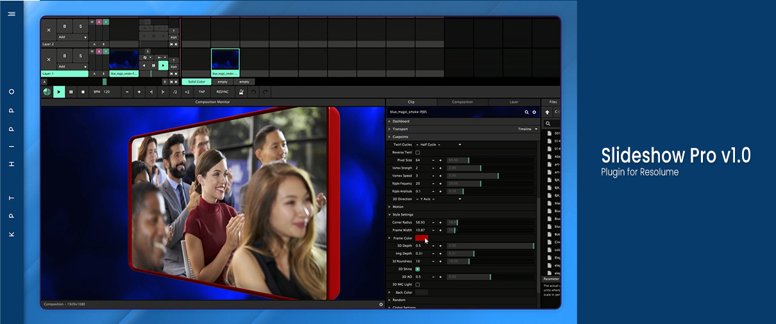Click the redo arrow icon
This screenshot has width=776, height=324.
click(265, 92)
